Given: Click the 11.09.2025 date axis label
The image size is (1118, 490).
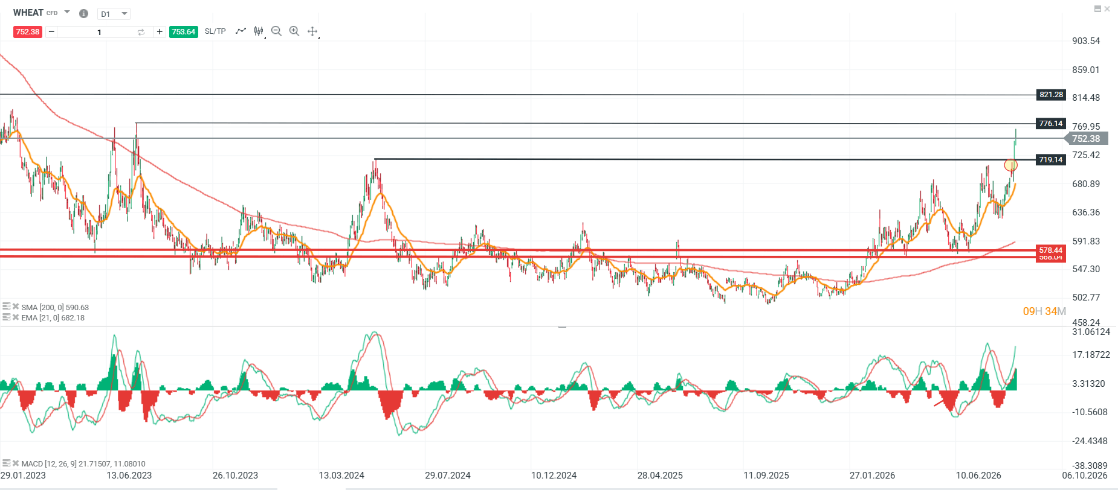Looking at the screenshot, I should pyautogui.click(x=766, y=476).
